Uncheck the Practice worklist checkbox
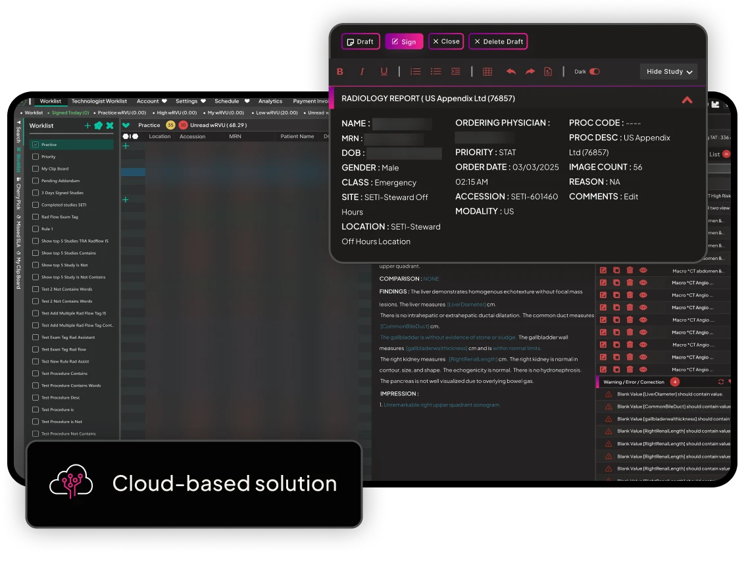Screen dimensions: 746x571 tap(36, 145)
